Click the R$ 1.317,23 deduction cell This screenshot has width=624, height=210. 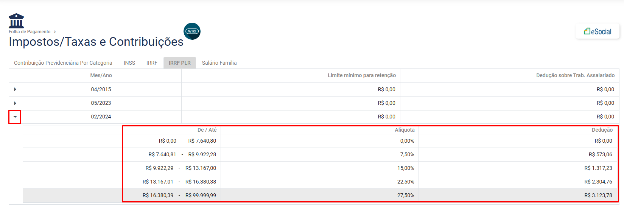(x=598, y=168)
